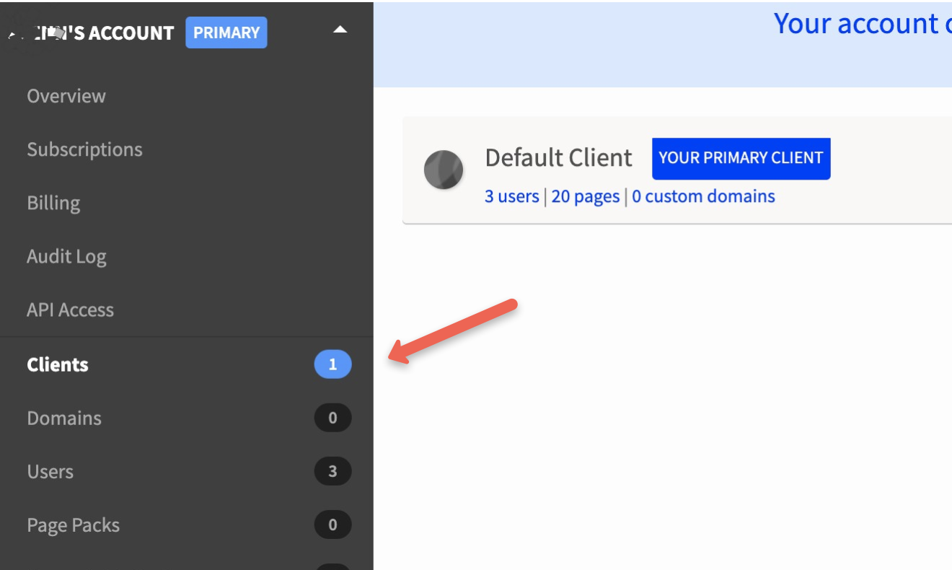Open the Billing page
Viewport: 952px width, 570px height.
coord(53,203)
